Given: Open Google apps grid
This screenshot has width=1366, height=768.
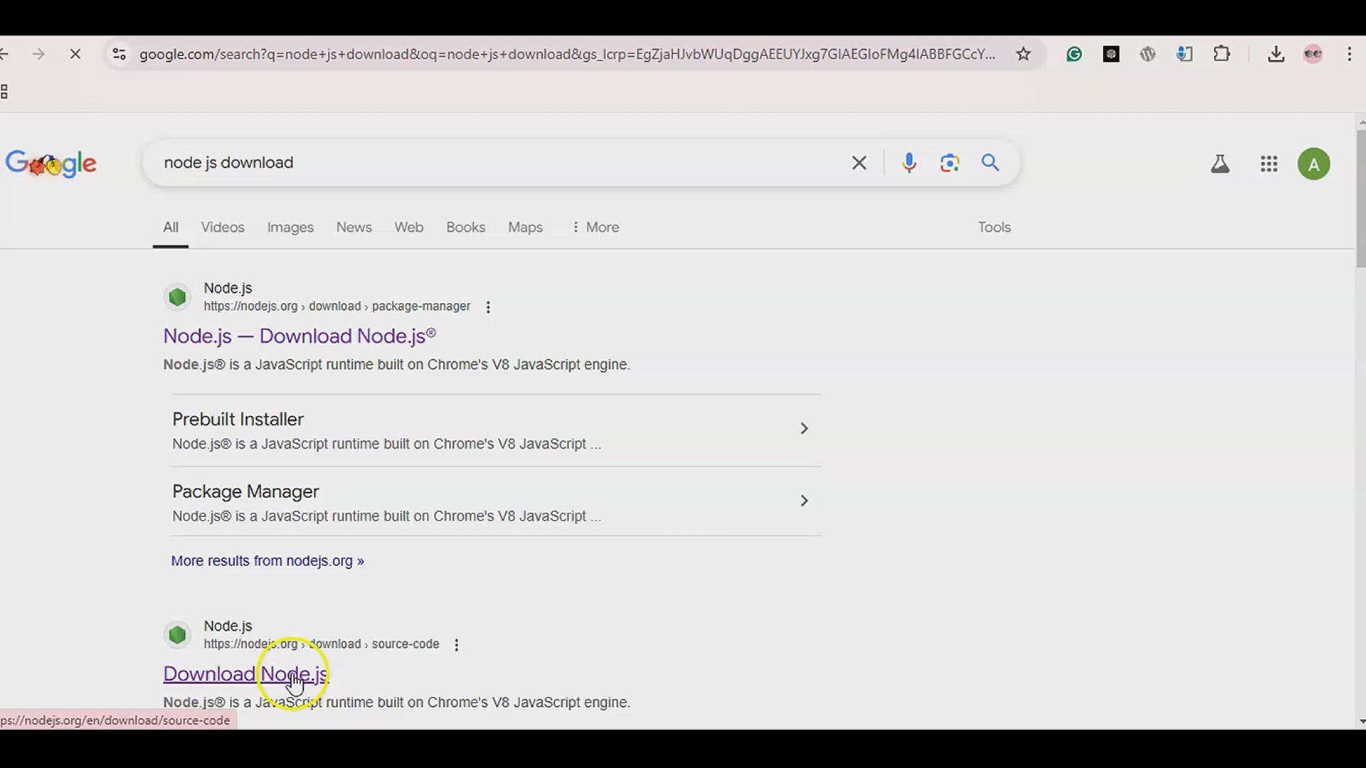Looking at the screenshot, I should (x=1269, y=164).
